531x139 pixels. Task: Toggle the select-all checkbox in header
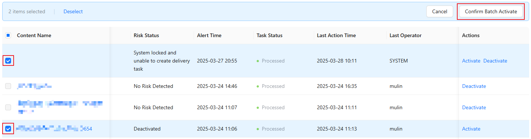(x=8, y=36)
